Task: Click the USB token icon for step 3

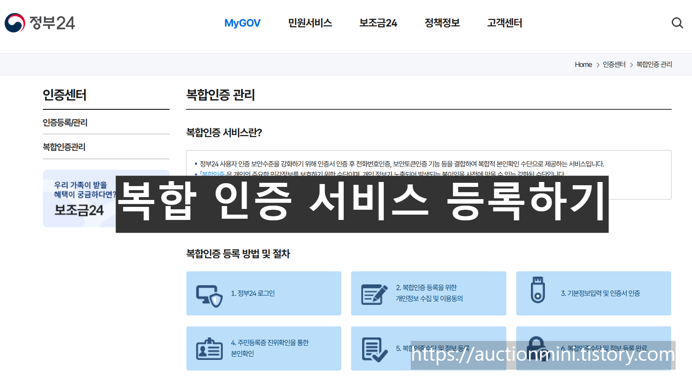Action: click(537, 290)
